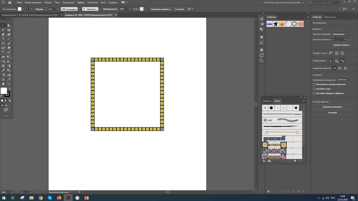Check 'Настройка обводок и эффектов' option
The width and height of the screenshot is (358, 201).
click(x=314, y=93)
